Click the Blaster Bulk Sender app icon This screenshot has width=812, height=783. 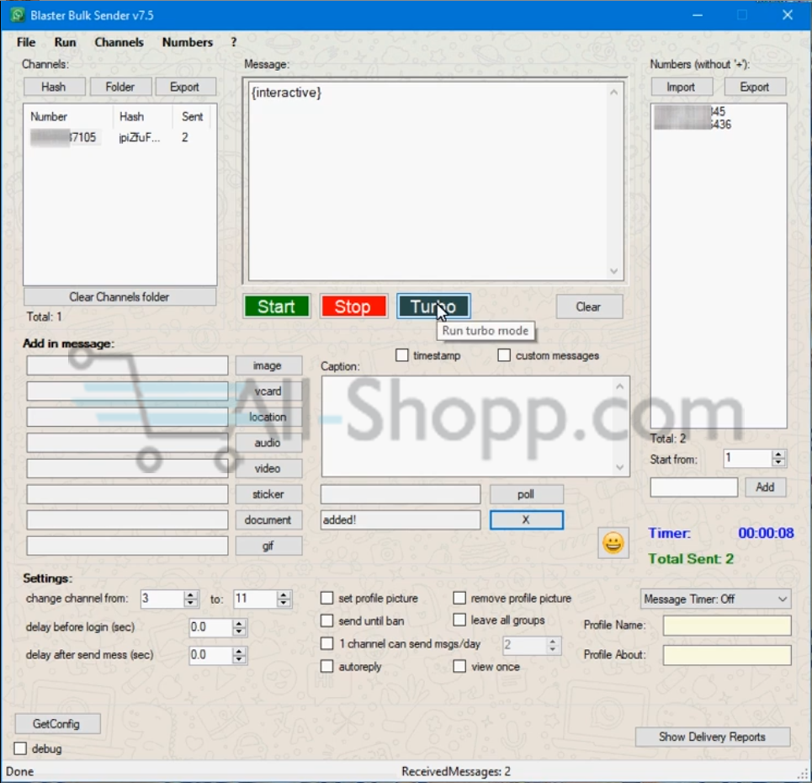pyautogui.click(x=16, y=15)
